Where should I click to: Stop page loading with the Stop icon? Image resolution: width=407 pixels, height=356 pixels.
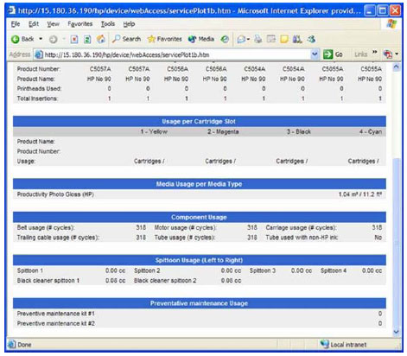74,39
